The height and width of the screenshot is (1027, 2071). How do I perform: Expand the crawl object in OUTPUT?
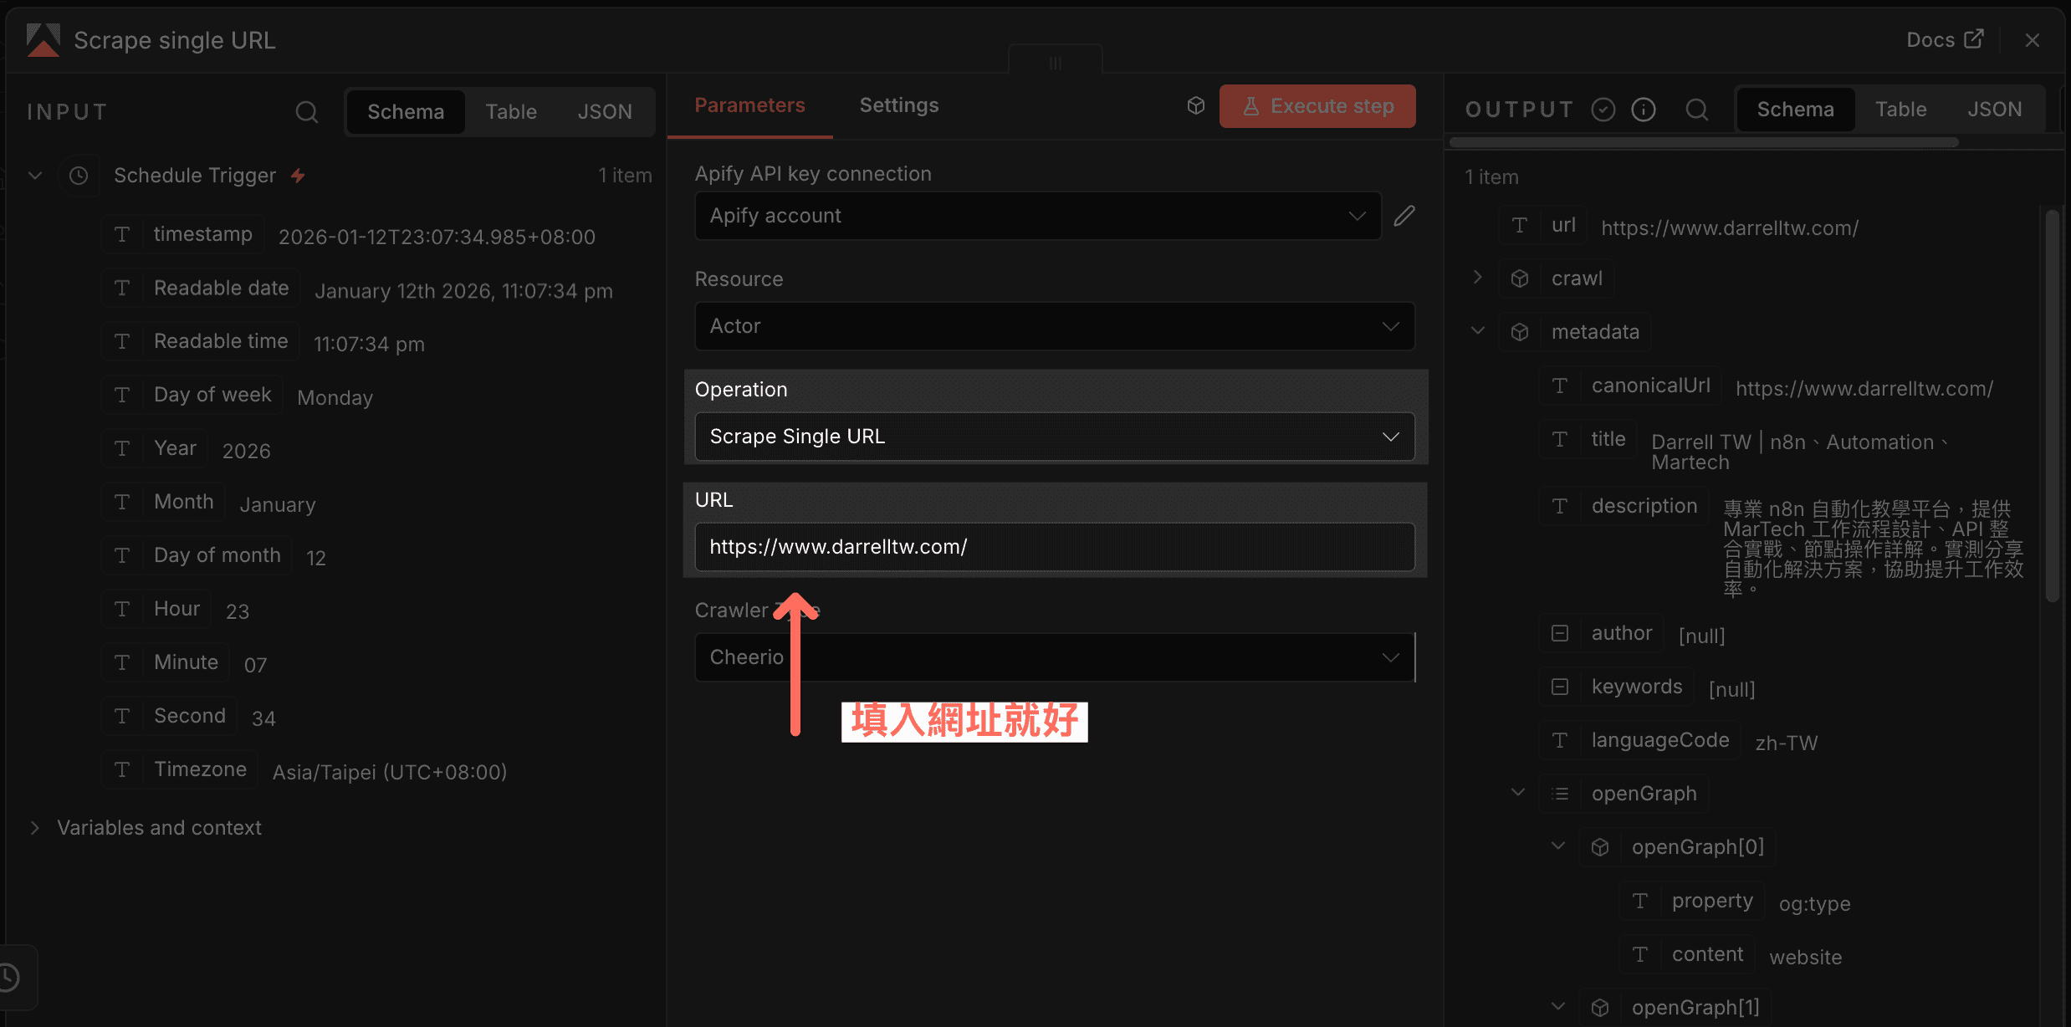point(1477,277)
